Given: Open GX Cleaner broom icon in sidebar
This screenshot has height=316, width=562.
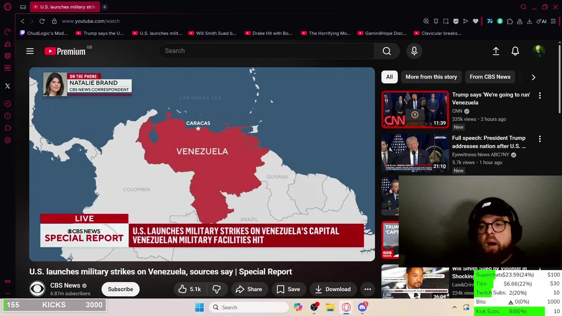Looking at the screenshot, I should (x=7, y=44).
